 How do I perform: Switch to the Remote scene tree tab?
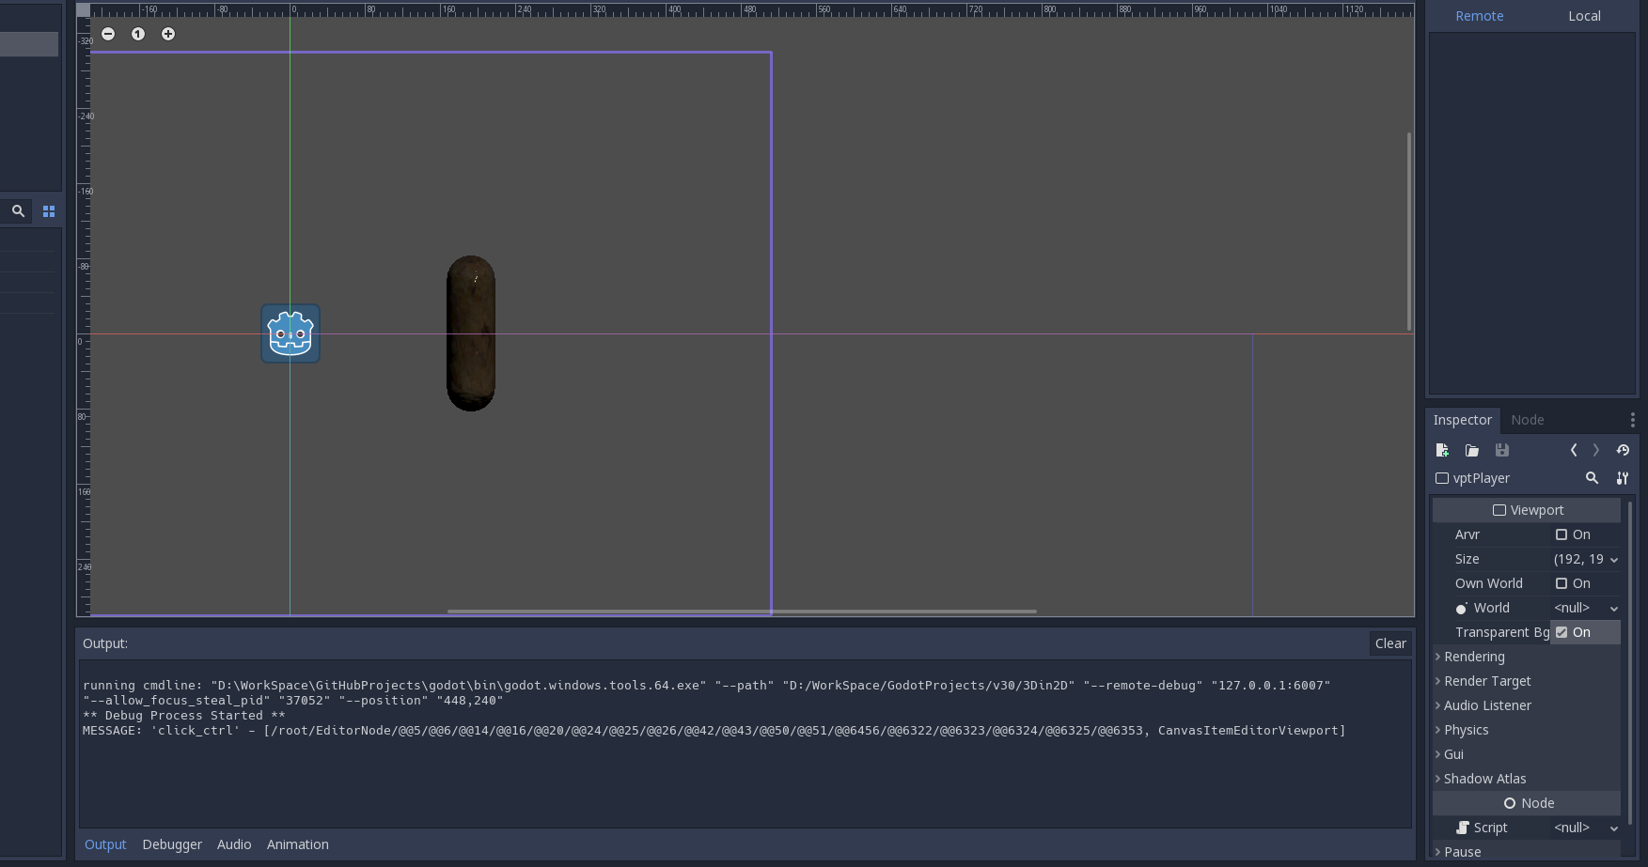[1479, 16]
